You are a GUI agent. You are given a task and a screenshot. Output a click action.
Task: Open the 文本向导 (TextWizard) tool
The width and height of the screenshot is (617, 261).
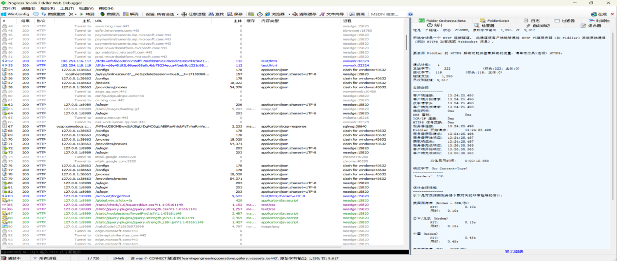pyautogui.click(x=332, y=14)
